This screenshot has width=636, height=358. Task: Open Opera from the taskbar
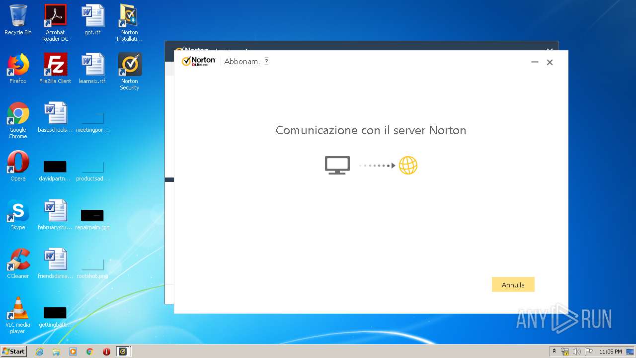click(x=106, y=352)
